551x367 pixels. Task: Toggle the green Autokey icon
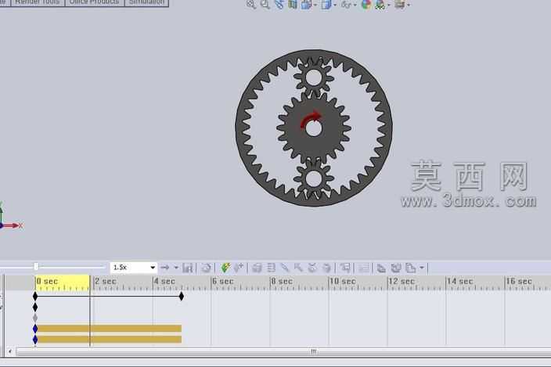pos(225,268)
